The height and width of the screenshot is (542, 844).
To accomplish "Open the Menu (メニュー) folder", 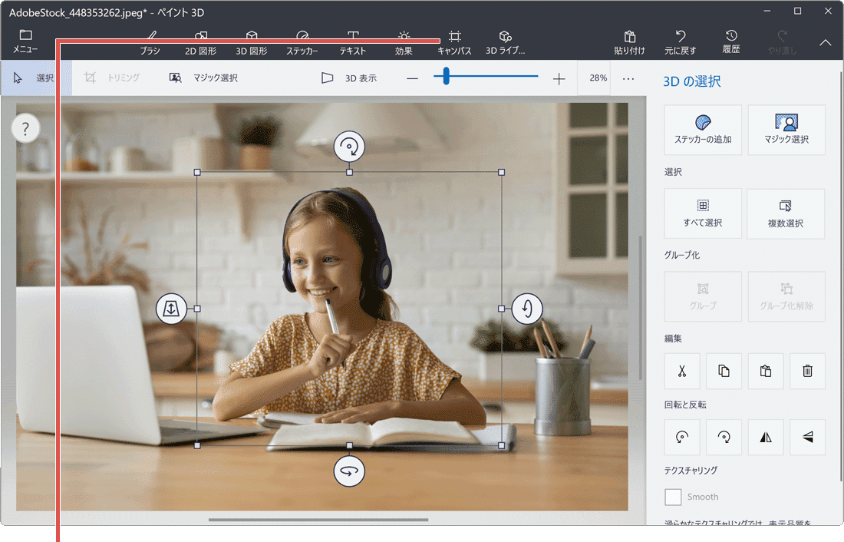I will tap(25, 42).
